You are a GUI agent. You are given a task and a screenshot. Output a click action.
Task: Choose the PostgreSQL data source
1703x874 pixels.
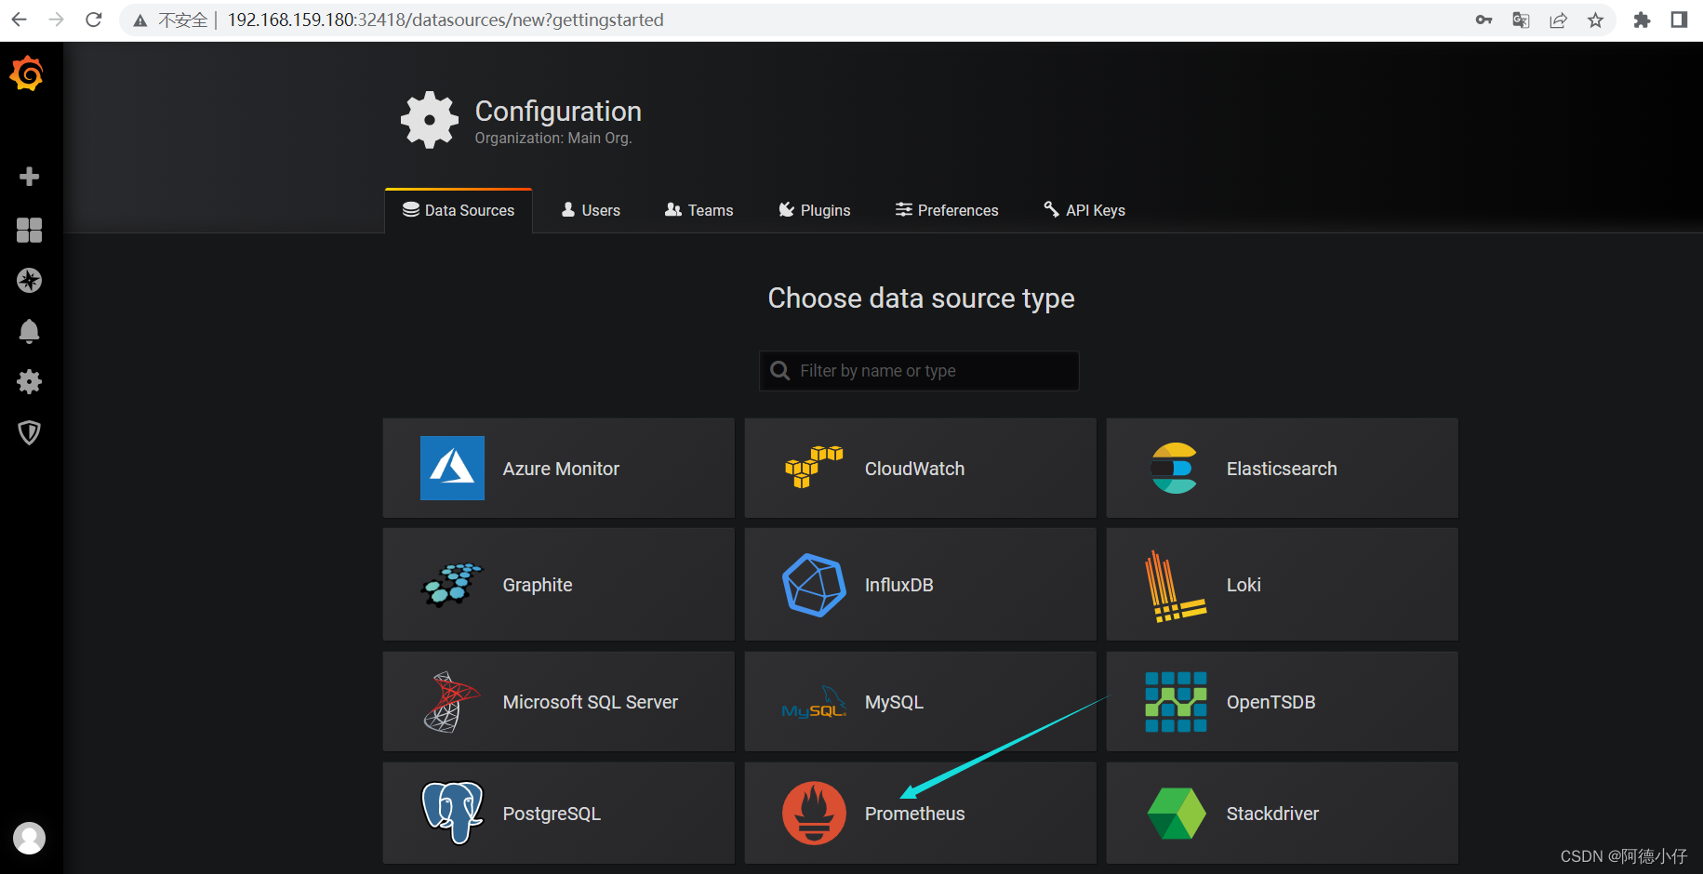pos(558,813)
